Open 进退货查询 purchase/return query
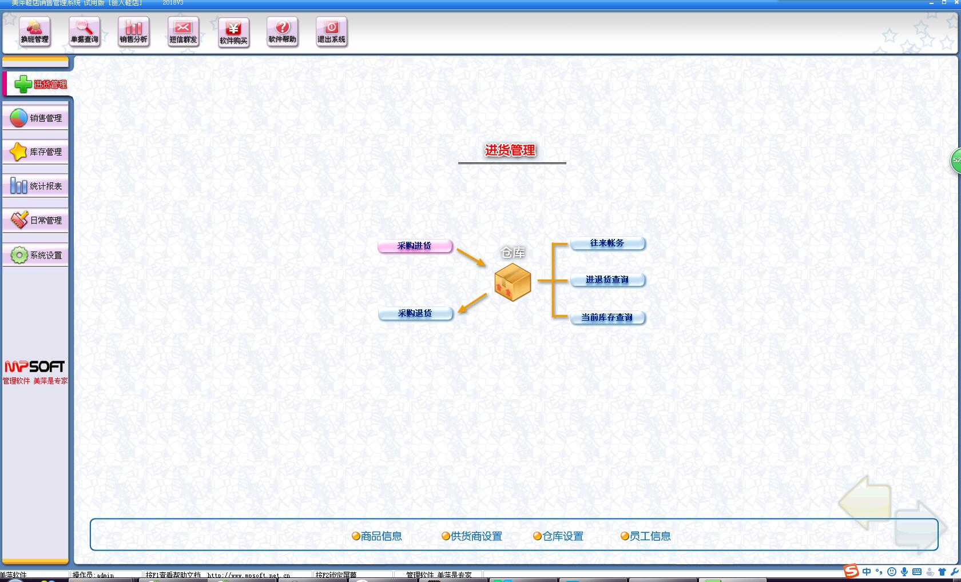The height and width of the screenshot is (582, 961). [x=607, y=280]
